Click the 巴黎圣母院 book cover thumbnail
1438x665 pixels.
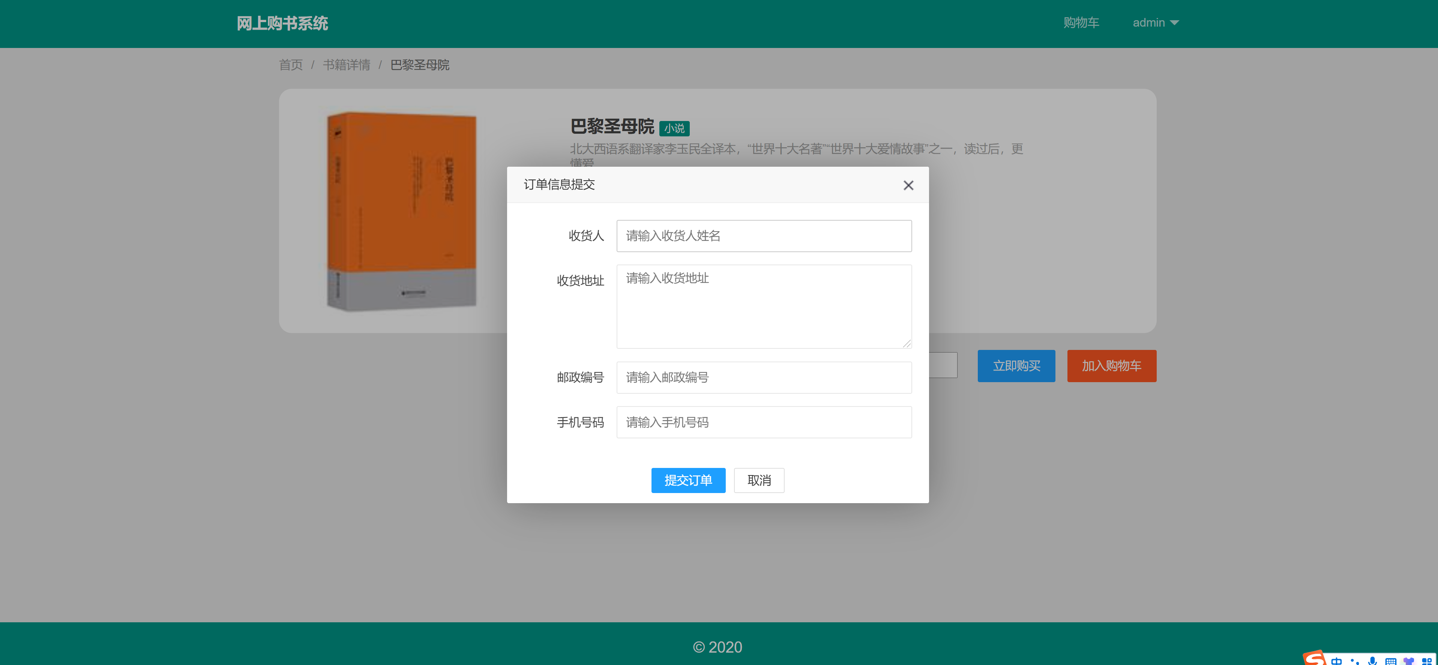[401, 211]
